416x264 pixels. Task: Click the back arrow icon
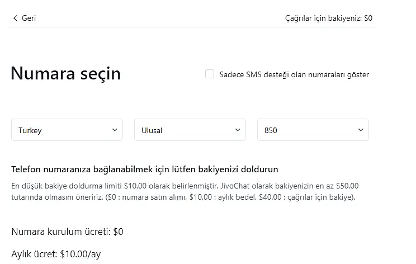pyautogui.click(x=15, y=18)
